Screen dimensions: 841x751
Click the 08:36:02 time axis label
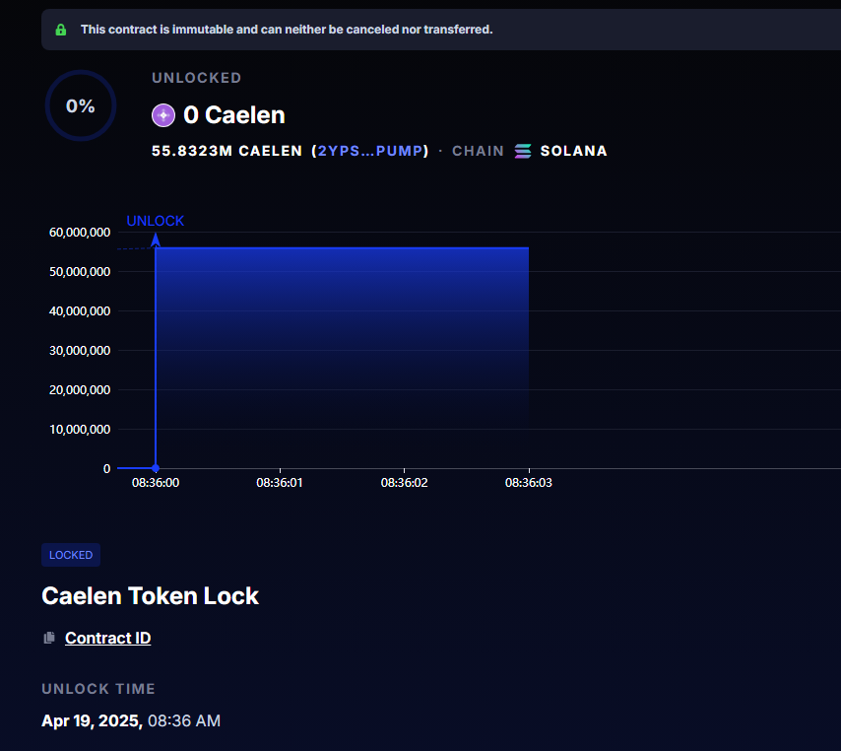click(405, 483)
